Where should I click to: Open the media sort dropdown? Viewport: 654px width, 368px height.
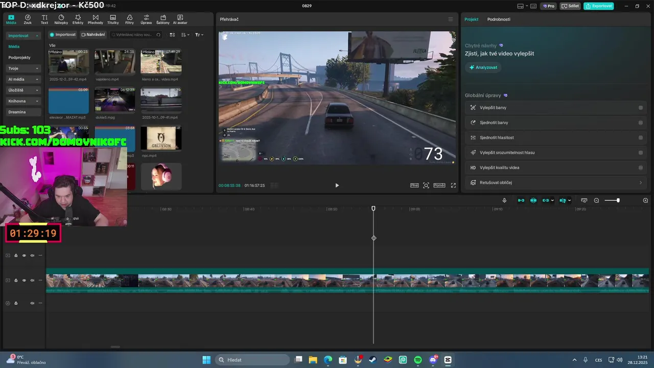click(185, 35)
